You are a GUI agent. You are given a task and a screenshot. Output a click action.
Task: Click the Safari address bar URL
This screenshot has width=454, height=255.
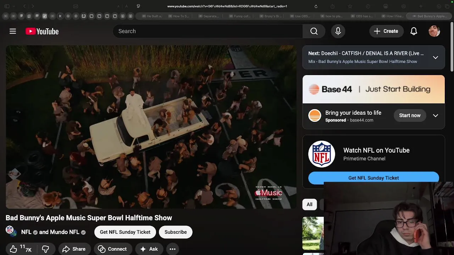click(227, 6)
